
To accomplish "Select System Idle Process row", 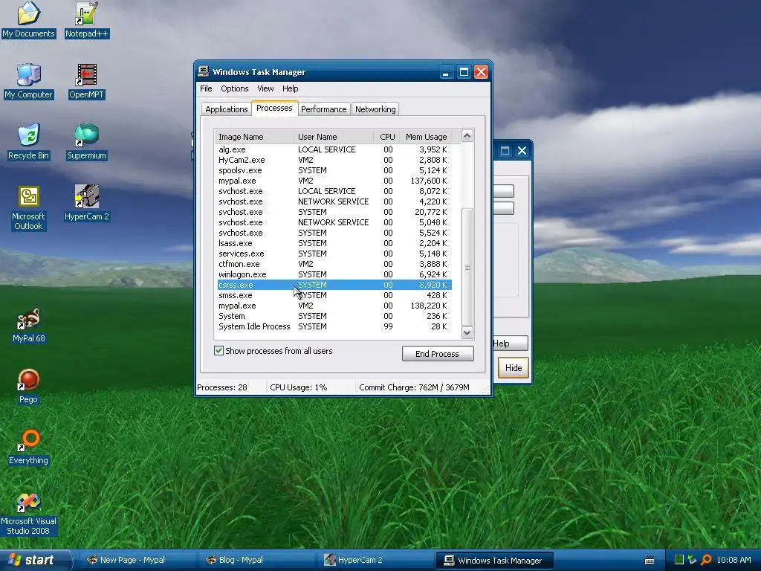I will point(334,327).
